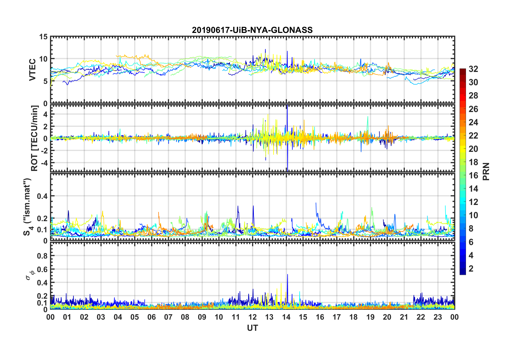The height and width of the screenshot is (343, 505).
Task: Click the colorbar tick label 32
Action: pos(473,69)
